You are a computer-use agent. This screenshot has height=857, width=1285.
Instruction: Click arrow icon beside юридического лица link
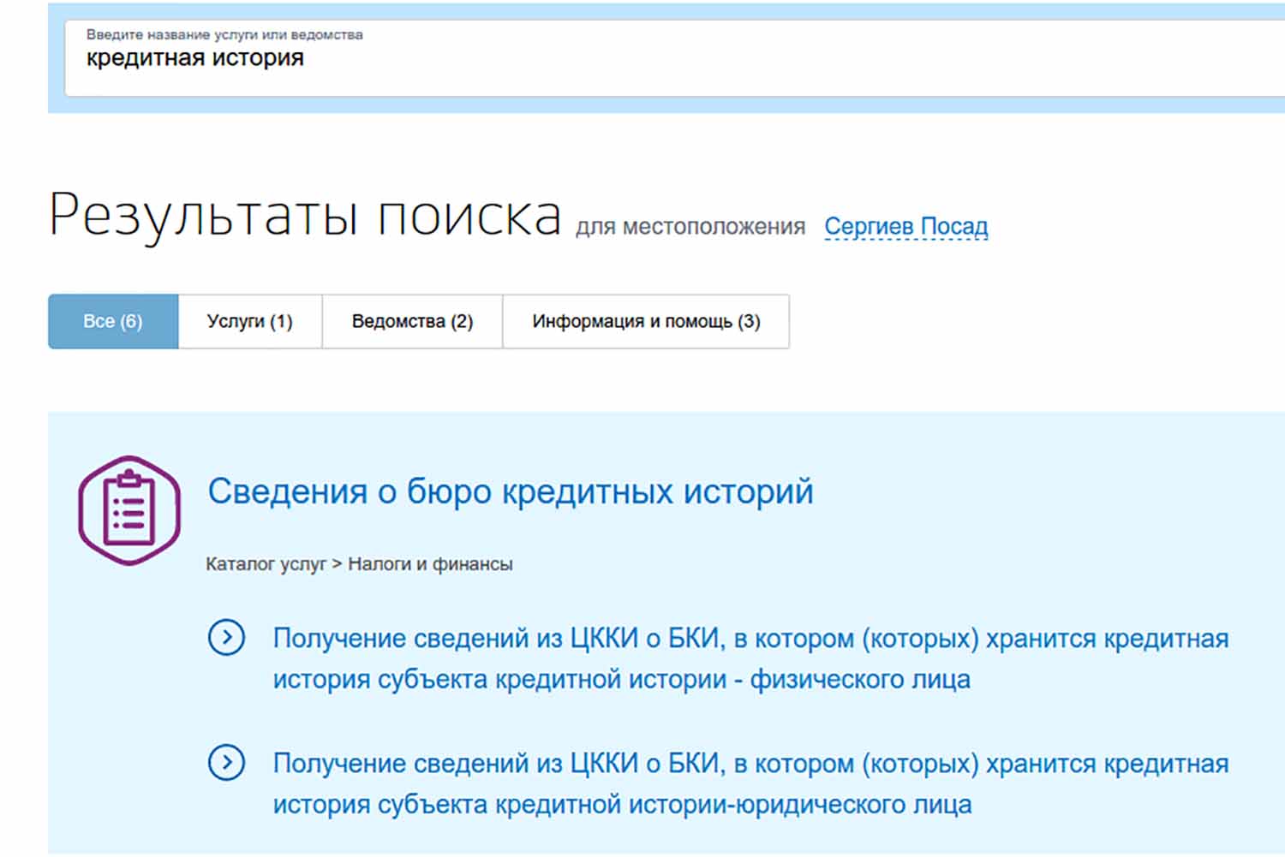pyautogui.click(x=226, y=762)
